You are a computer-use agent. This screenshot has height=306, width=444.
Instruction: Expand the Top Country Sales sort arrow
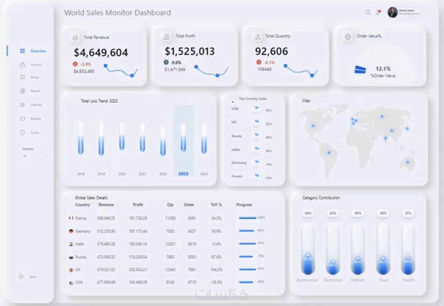233,102
